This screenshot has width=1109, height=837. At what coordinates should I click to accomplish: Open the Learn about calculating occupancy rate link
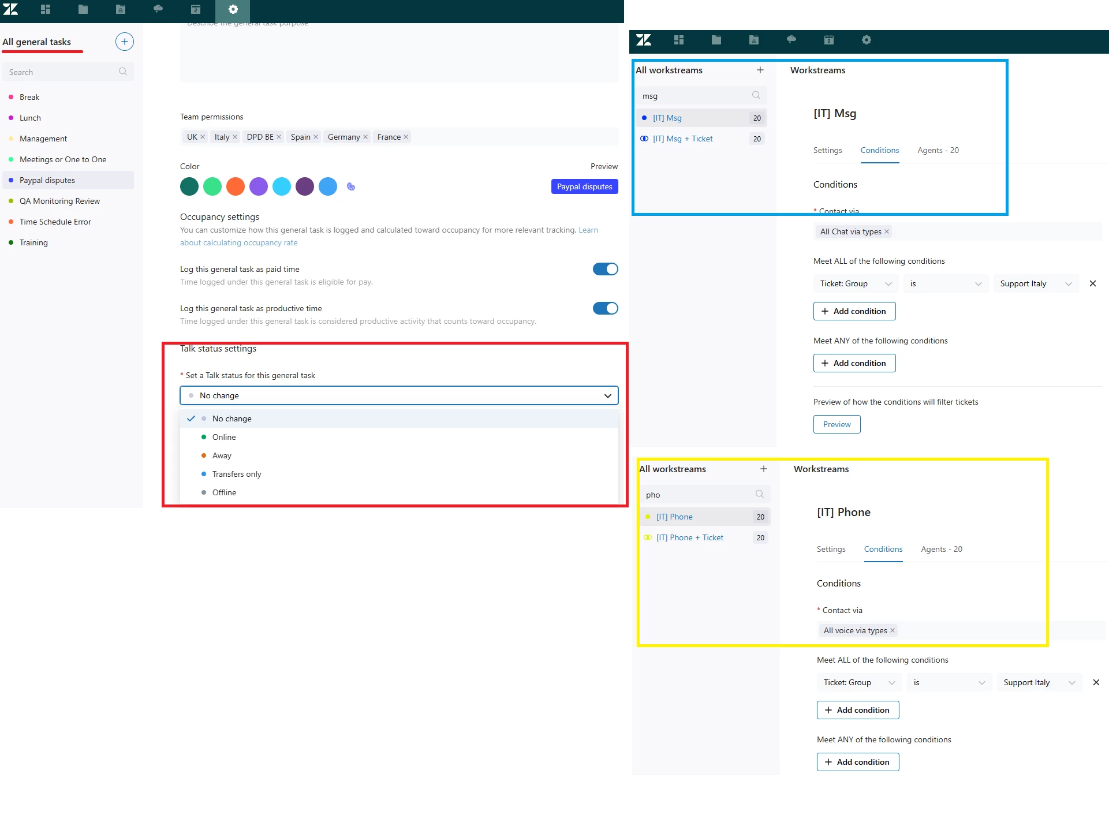tap(238, 242)
